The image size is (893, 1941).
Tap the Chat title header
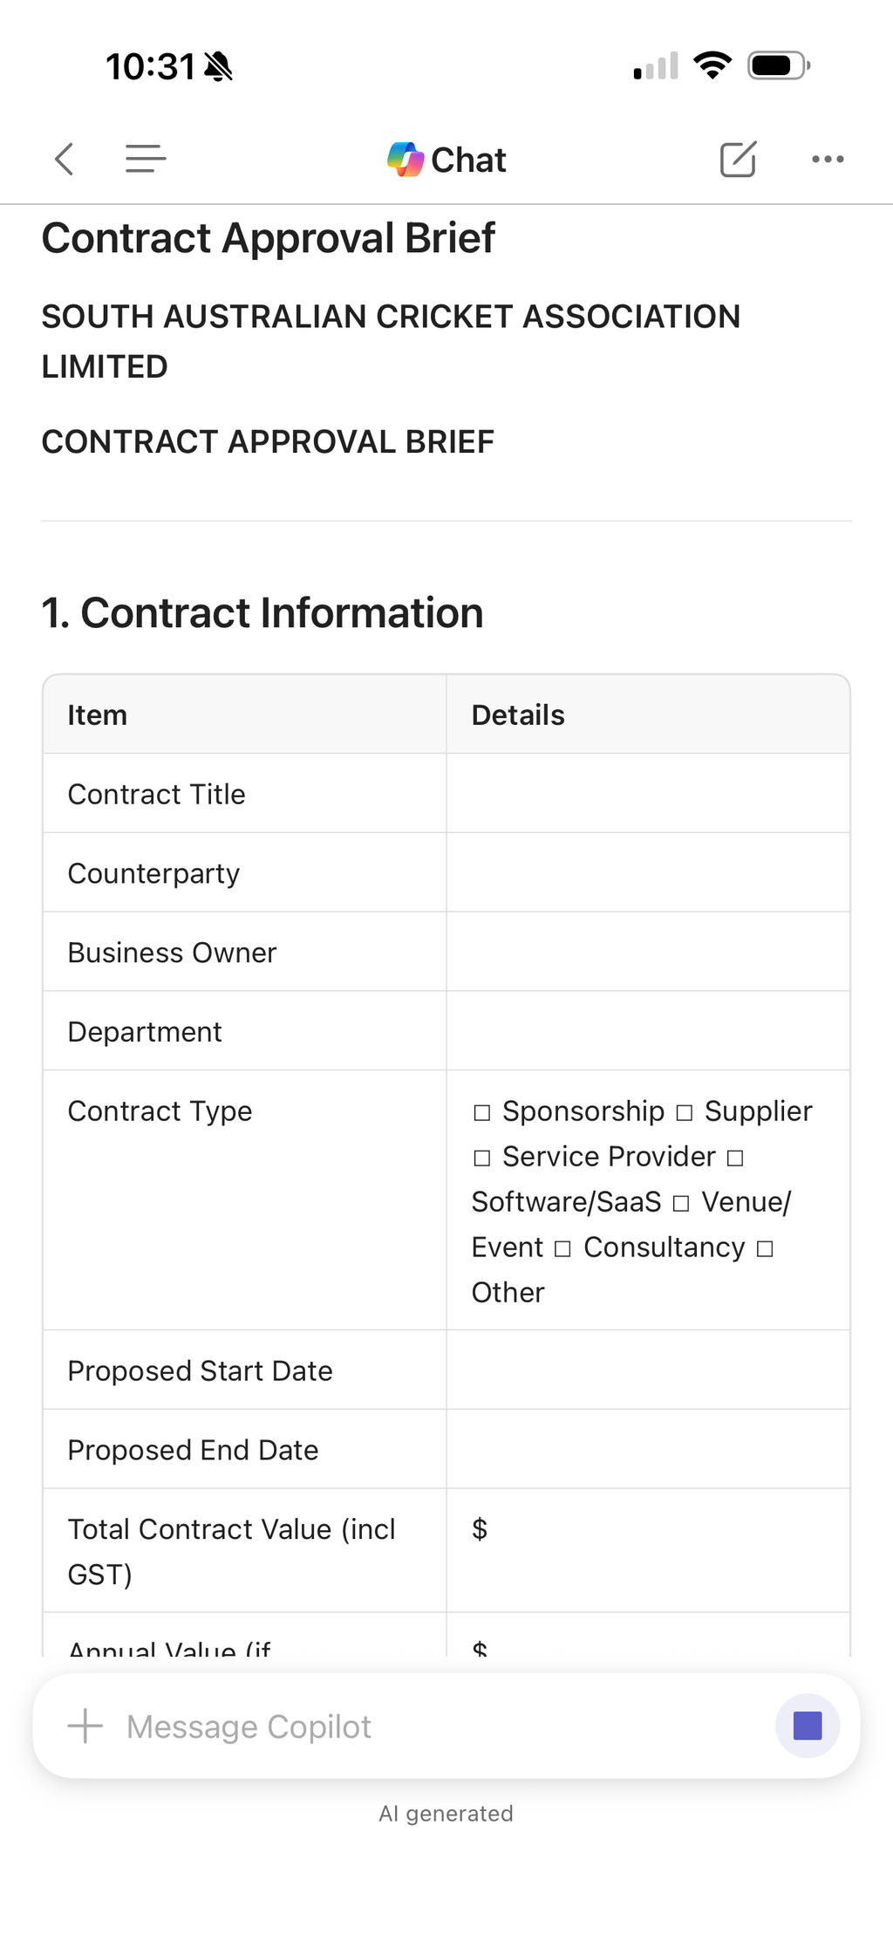point(468,160)
